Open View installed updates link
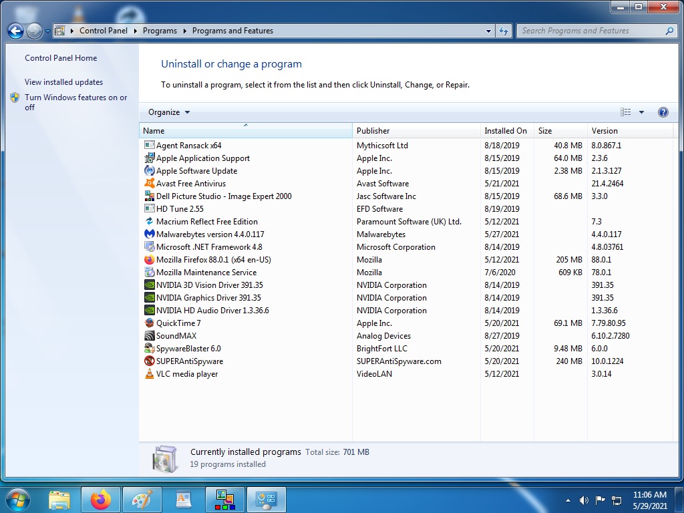The width and height of the screenshot is (684, 513). tap(63, 82)
